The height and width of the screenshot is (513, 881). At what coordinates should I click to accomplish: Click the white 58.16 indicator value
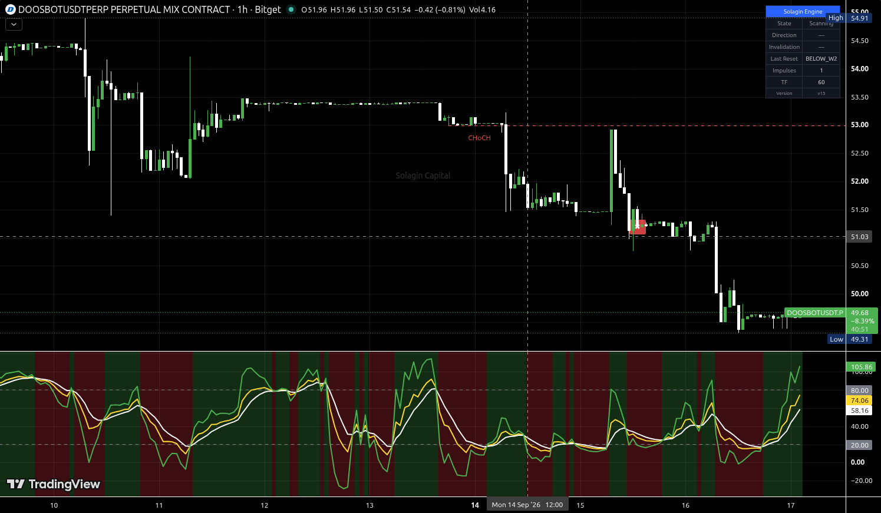click(860, 411)
